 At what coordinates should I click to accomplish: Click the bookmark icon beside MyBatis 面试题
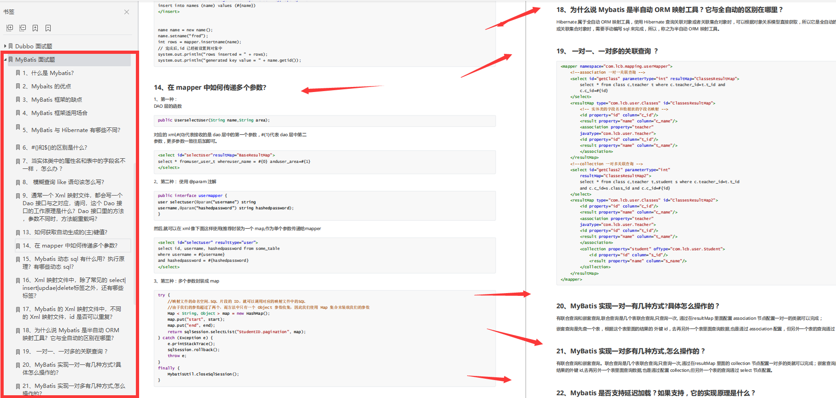coord(11,59)
